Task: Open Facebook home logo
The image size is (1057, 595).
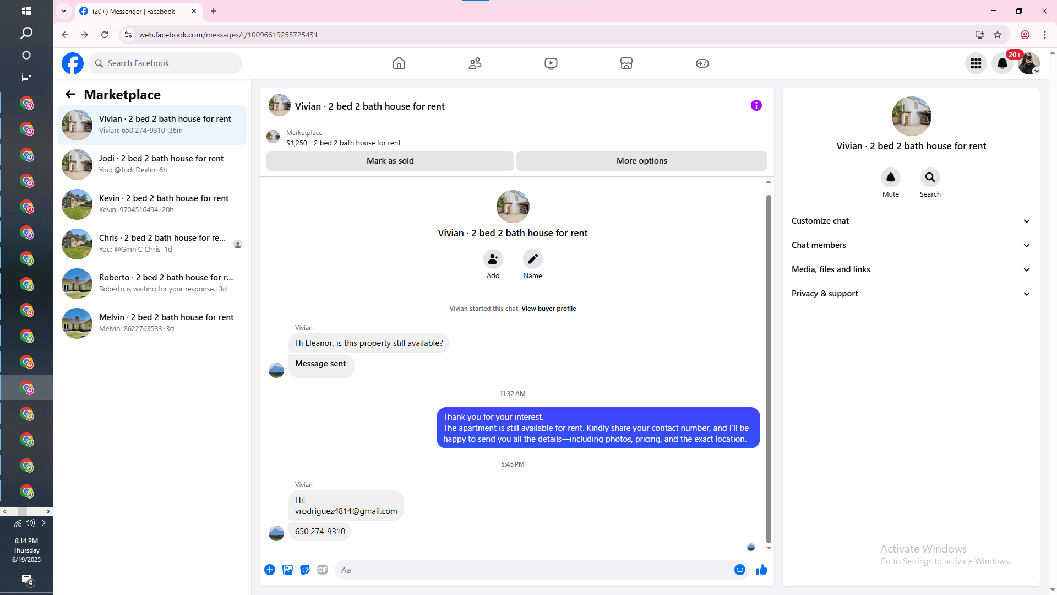Action: 73,63
